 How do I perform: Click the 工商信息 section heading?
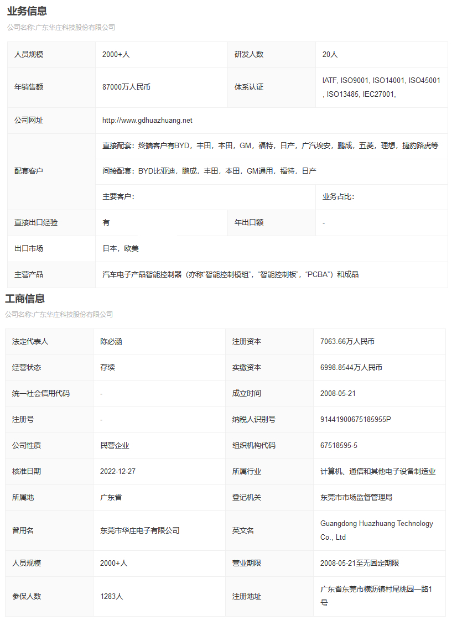(25, 299)
